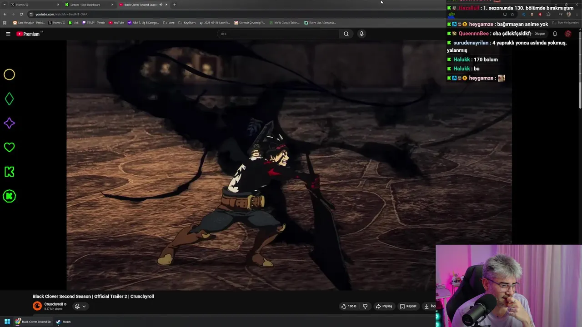Reload the YouTube page
The height and width of the screenshot is (327, 582).
coord(21,14)
